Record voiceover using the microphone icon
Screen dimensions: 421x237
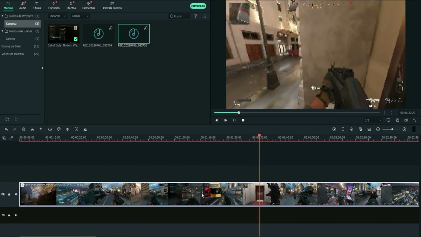(352, 129)
